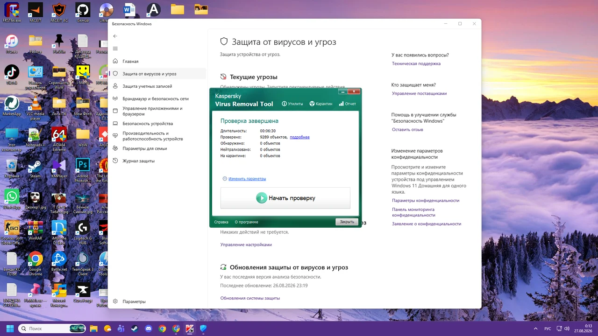Open Брандмауэр и безопасность сети
Viewport: 598px width, 336px height.
(x=157, y=98)
